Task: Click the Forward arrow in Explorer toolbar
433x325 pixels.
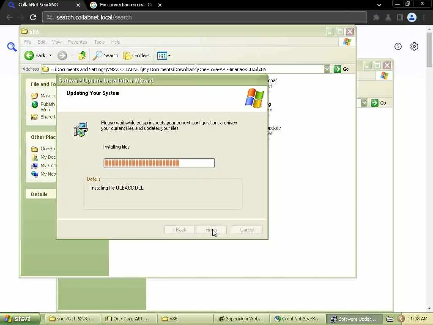Action: [x=62, y=55]
